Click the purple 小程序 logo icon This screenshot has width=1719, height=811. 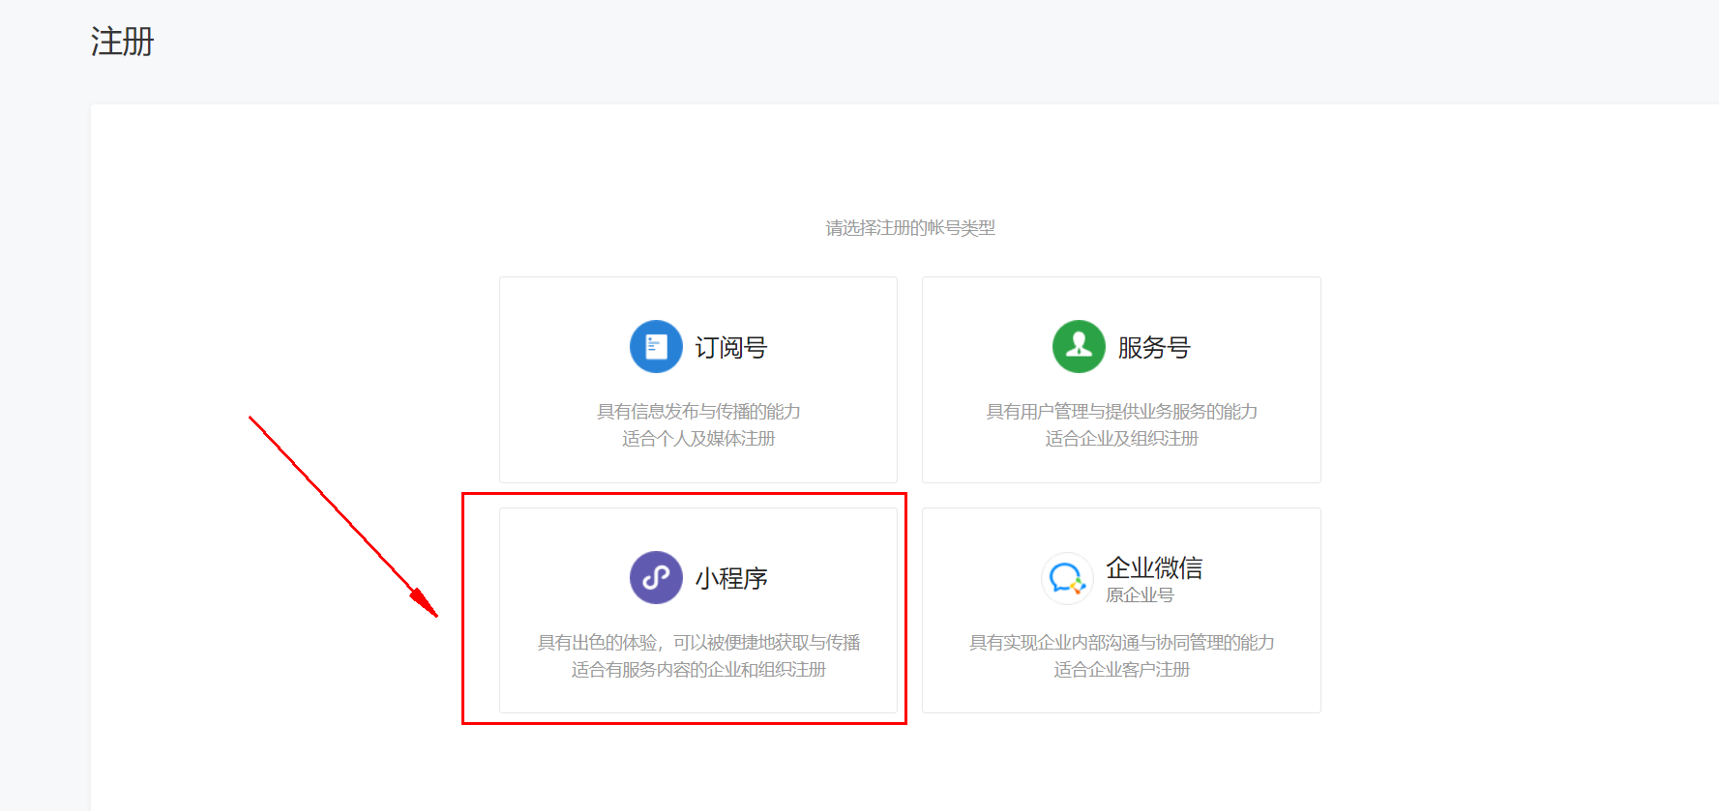(656, 577)
